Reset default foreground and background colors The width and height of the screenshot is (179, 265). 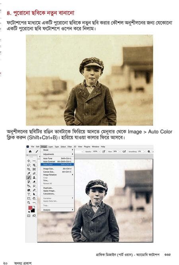[x=29, y=212]
